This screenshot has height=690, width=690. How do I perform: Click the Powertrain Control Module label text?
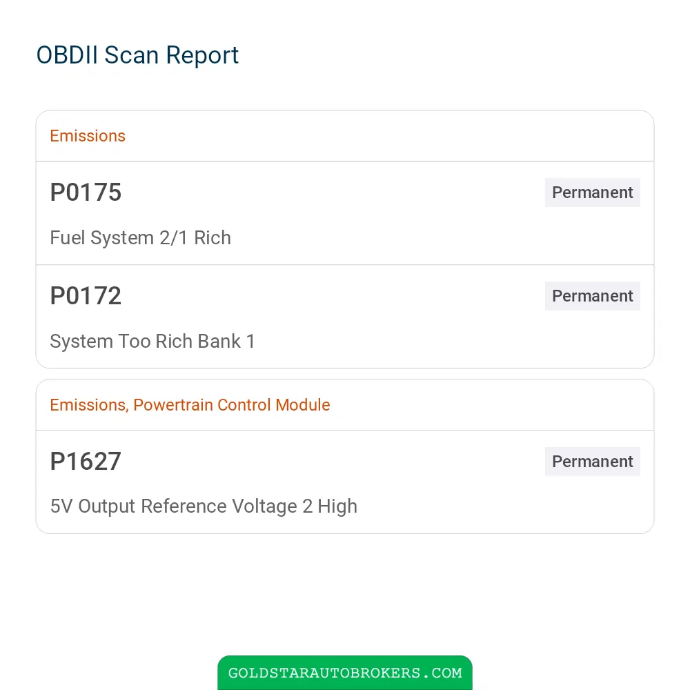(x=231, y=405)
